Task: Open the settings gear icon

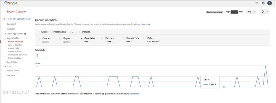Action: pyautogui.click(x=263, y=12)
